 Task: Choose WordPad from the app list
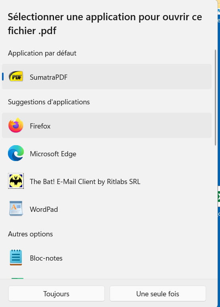[107, 209]
